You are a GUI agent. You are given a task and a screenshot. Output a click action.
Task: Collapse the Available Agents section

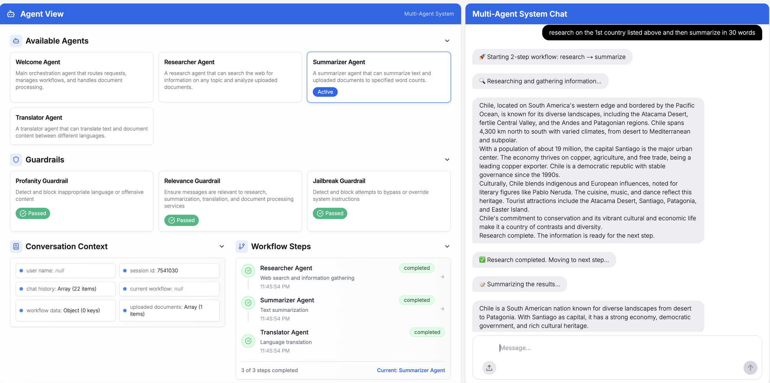pyautogui.click(x=447, y=41)
